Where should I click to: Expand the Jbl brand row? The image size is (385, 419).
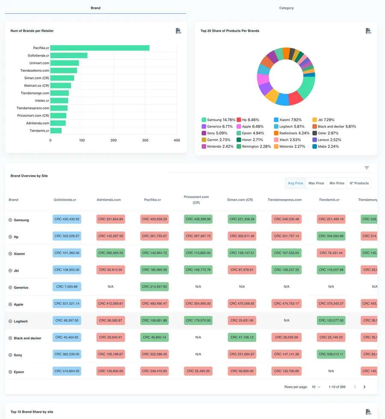pos(10,270)
